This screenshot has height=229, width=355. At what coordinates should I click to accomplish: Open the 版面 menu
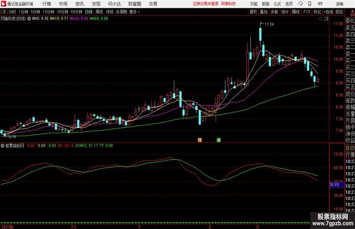pyautogui.click(x=266, y=4)
